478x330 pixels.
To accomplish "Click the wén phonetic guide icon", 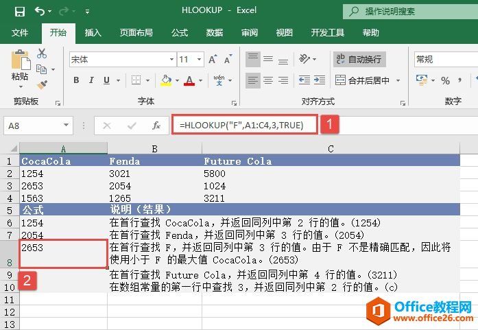I will (219, 80).
